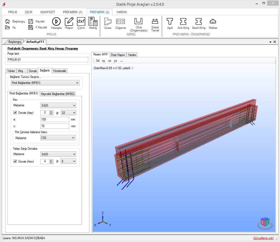This screenshot has width=280, height=242.
Task: Select the Resim WPF tab
Action: click(x=101, y=54)
